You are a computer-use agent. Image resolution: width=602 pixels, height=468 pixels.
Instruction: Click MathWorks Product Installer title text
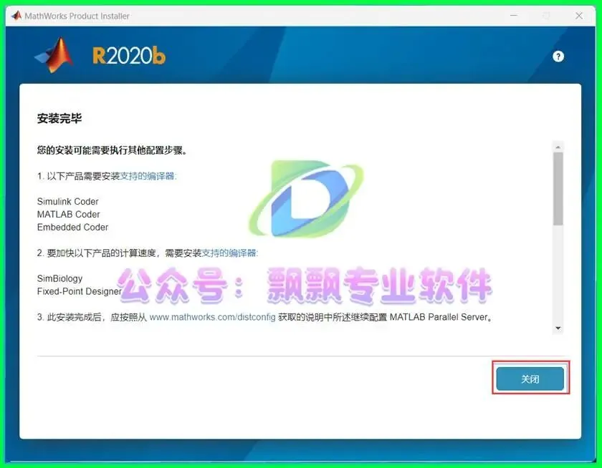77,16
